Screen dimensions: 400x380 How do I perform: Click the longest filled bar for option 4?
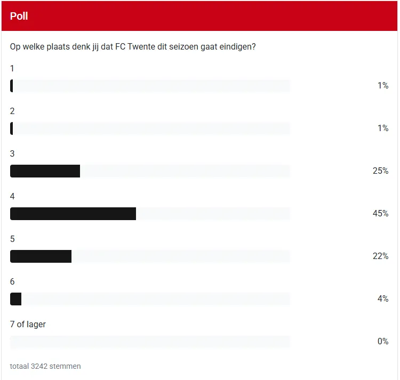(73, 214)
